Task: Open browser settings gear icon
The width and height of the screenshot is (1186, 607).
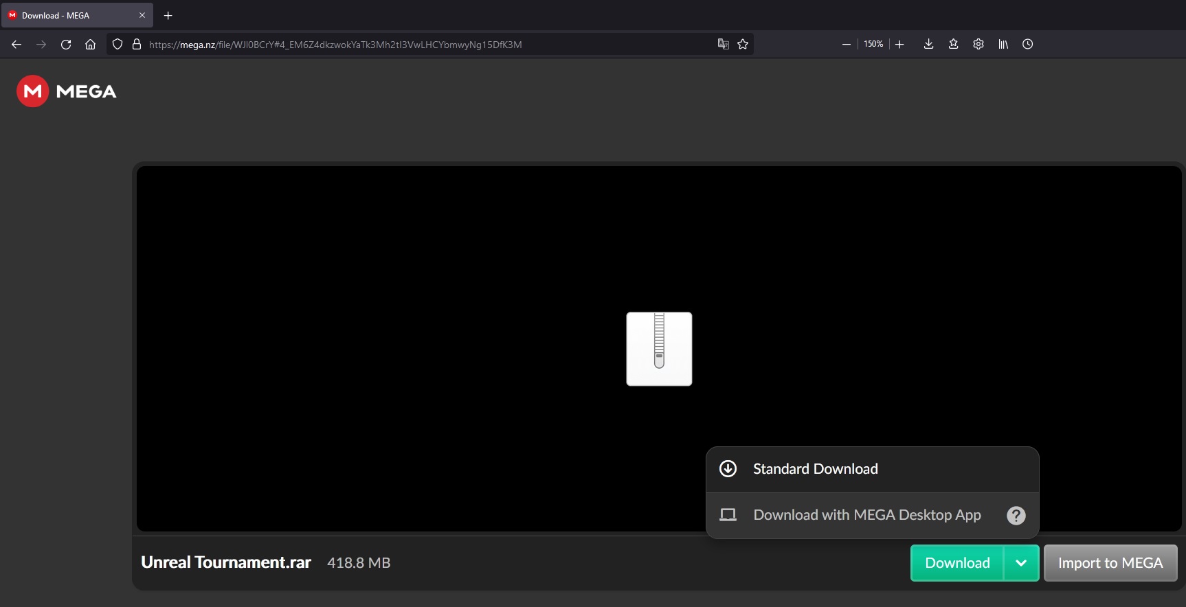Action: [x=978, y=44]
